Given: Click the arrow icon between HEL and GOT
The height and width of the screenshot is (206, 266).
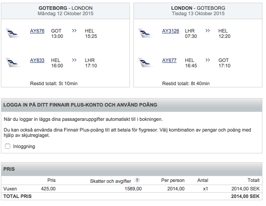Looking at the screenshot, I should point(208,60).
